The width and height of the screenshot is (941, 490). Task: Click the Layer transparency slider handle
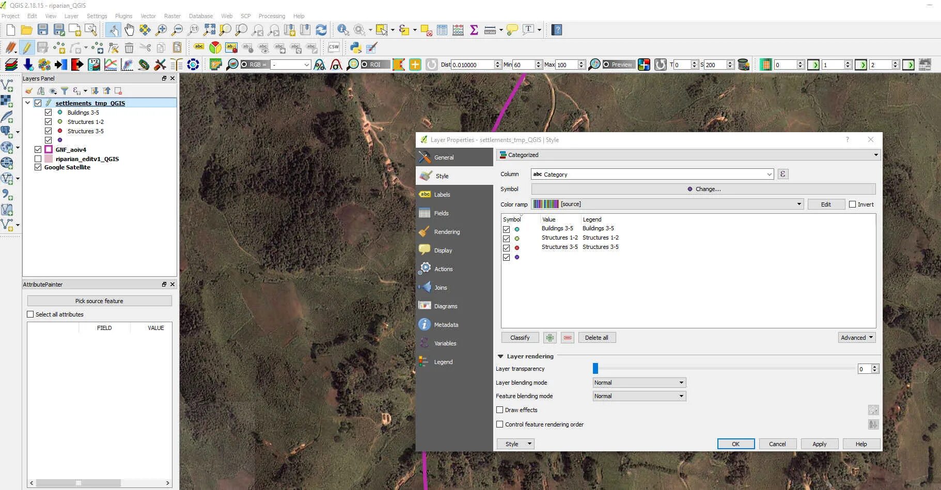point(595,368)
